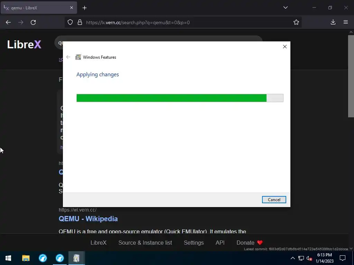Go back in Windows Features dialog
The height and width of the screenshot is (265, 354).
[68, 57]
